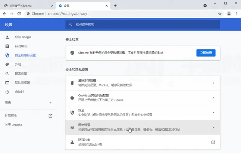This screenshot has height=153, width=241.
Task: Open the 安全 security row
Action: point(143,112)
